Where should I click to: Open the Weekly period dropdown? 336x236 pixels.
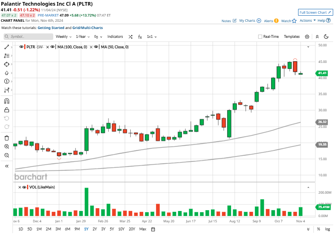[x=64, y=37]
